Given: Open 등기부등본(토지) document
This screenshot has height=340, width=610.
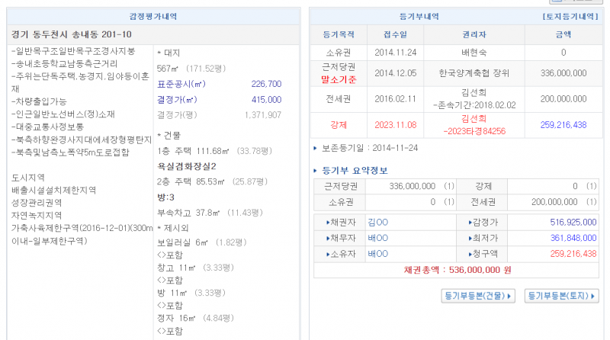Looking at the screenshot, I should point(560,295).
